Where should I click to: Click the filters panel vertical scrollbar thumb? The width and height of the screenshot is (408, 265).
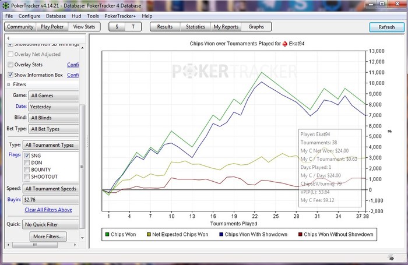(x=82, y=167)
